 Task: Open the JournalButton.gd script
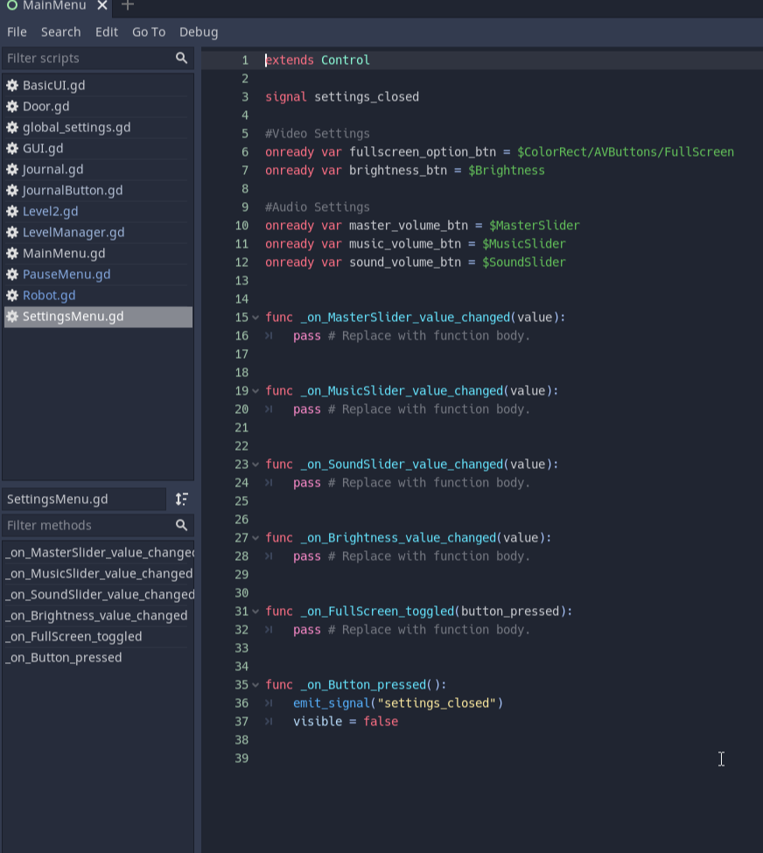[76, 190]
